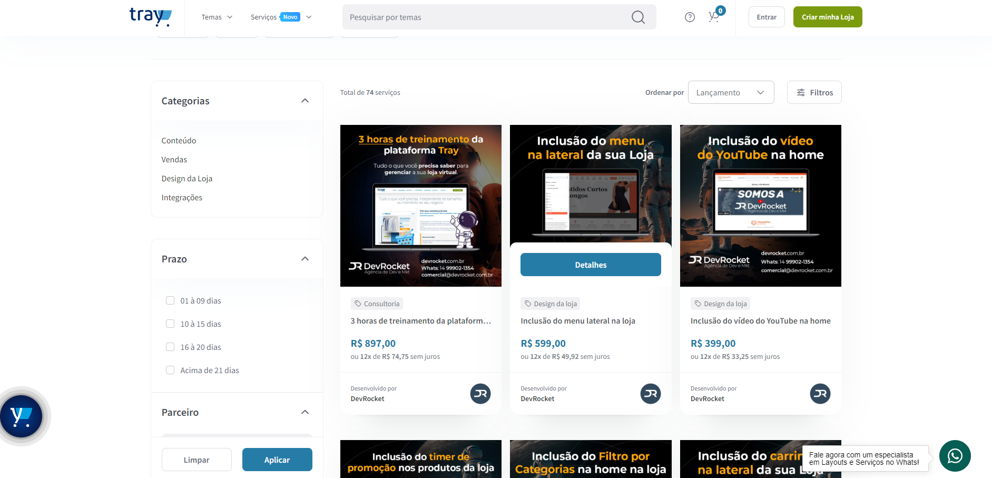Select the Vendas category
This screenshot has width=992, height=478.
tap(174, 160)
